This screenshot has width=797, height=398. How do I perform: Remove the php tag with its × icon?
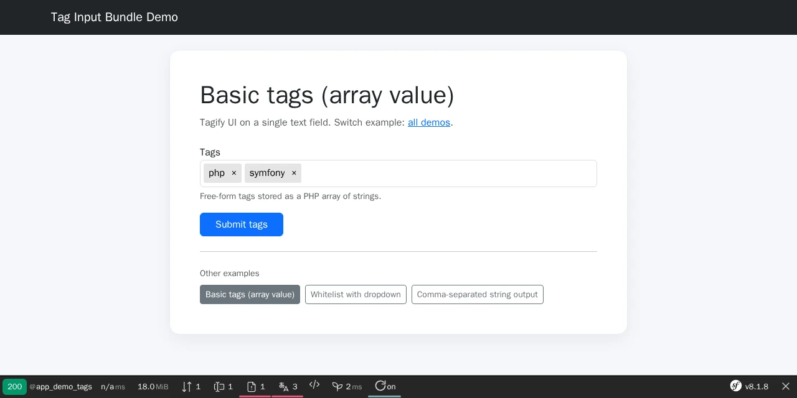pyautogui.click(x=234, y=173)
